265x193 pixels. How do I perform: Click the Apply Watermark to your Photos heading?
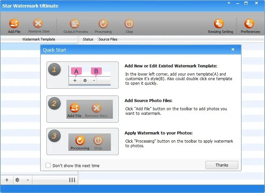tap(159, 133)
